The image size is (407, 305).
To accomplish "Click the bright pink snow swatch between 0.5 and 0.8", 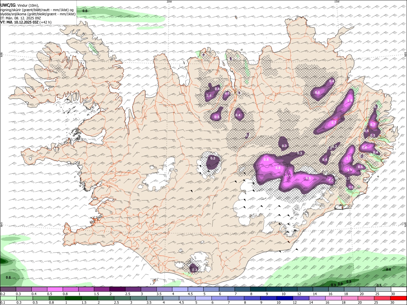I will click(55, 289).
